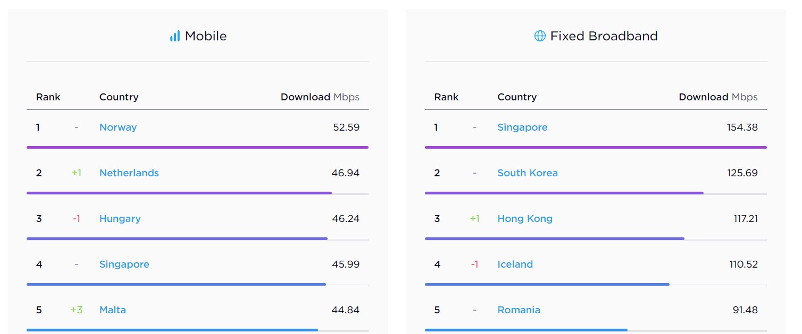Click Hungary's download speed 46.24
This screenshot has width=802, height=334.
(346, 219)
